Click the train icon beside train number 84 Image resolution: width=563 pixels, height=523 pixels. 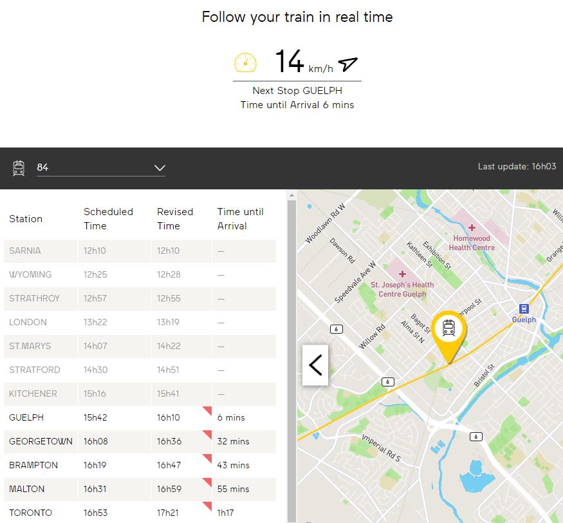[19, 168]
